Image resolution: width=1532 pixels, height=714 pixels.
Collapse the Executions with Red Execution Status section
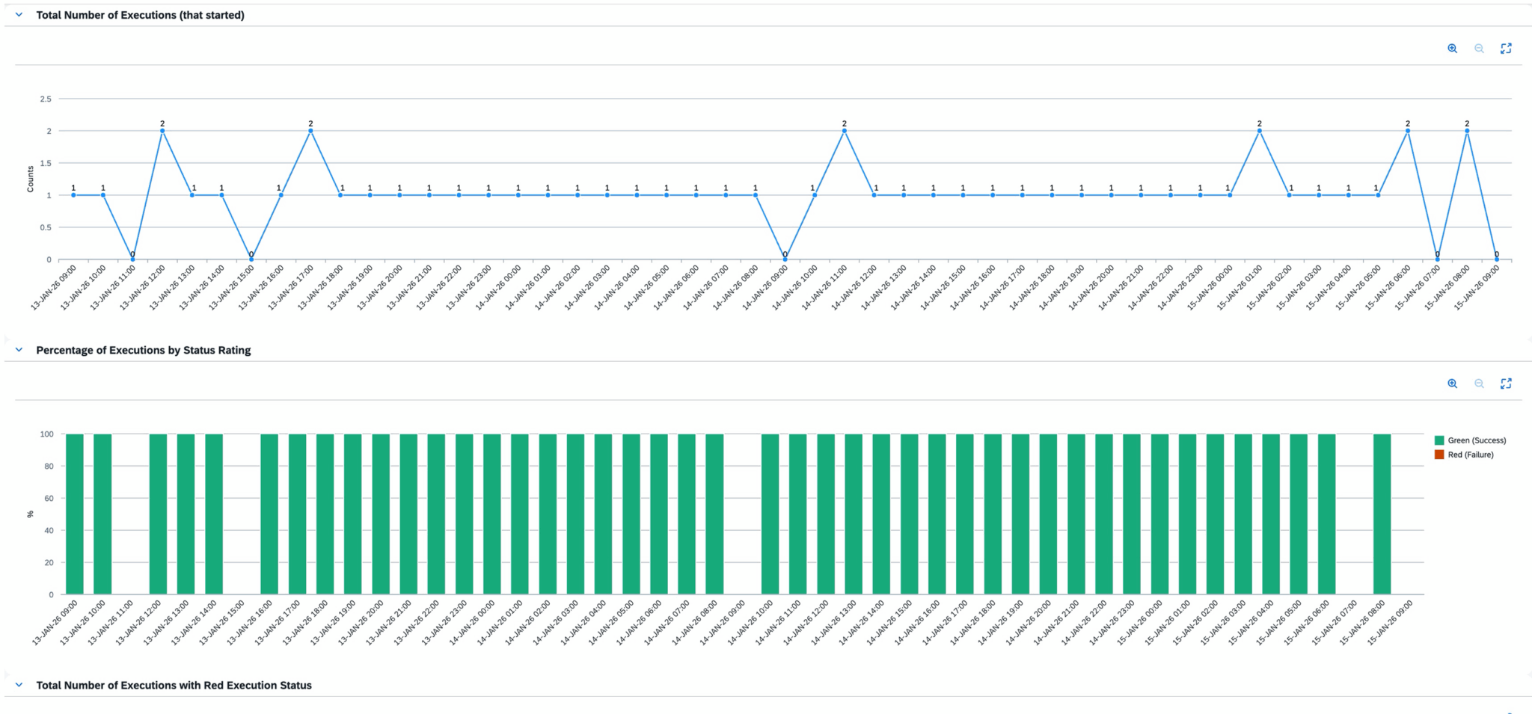(19, 685)
